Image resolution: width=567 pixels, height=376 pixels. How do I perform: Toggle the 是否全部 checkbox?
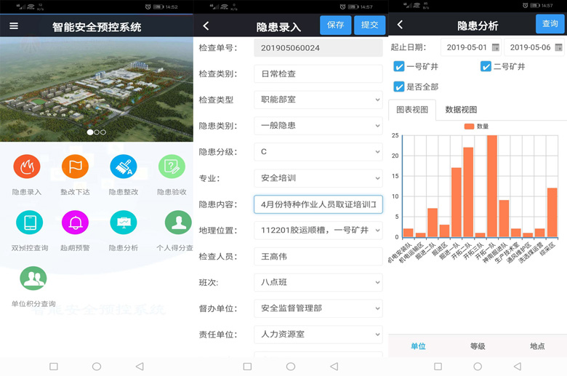(x=399, y=87)
